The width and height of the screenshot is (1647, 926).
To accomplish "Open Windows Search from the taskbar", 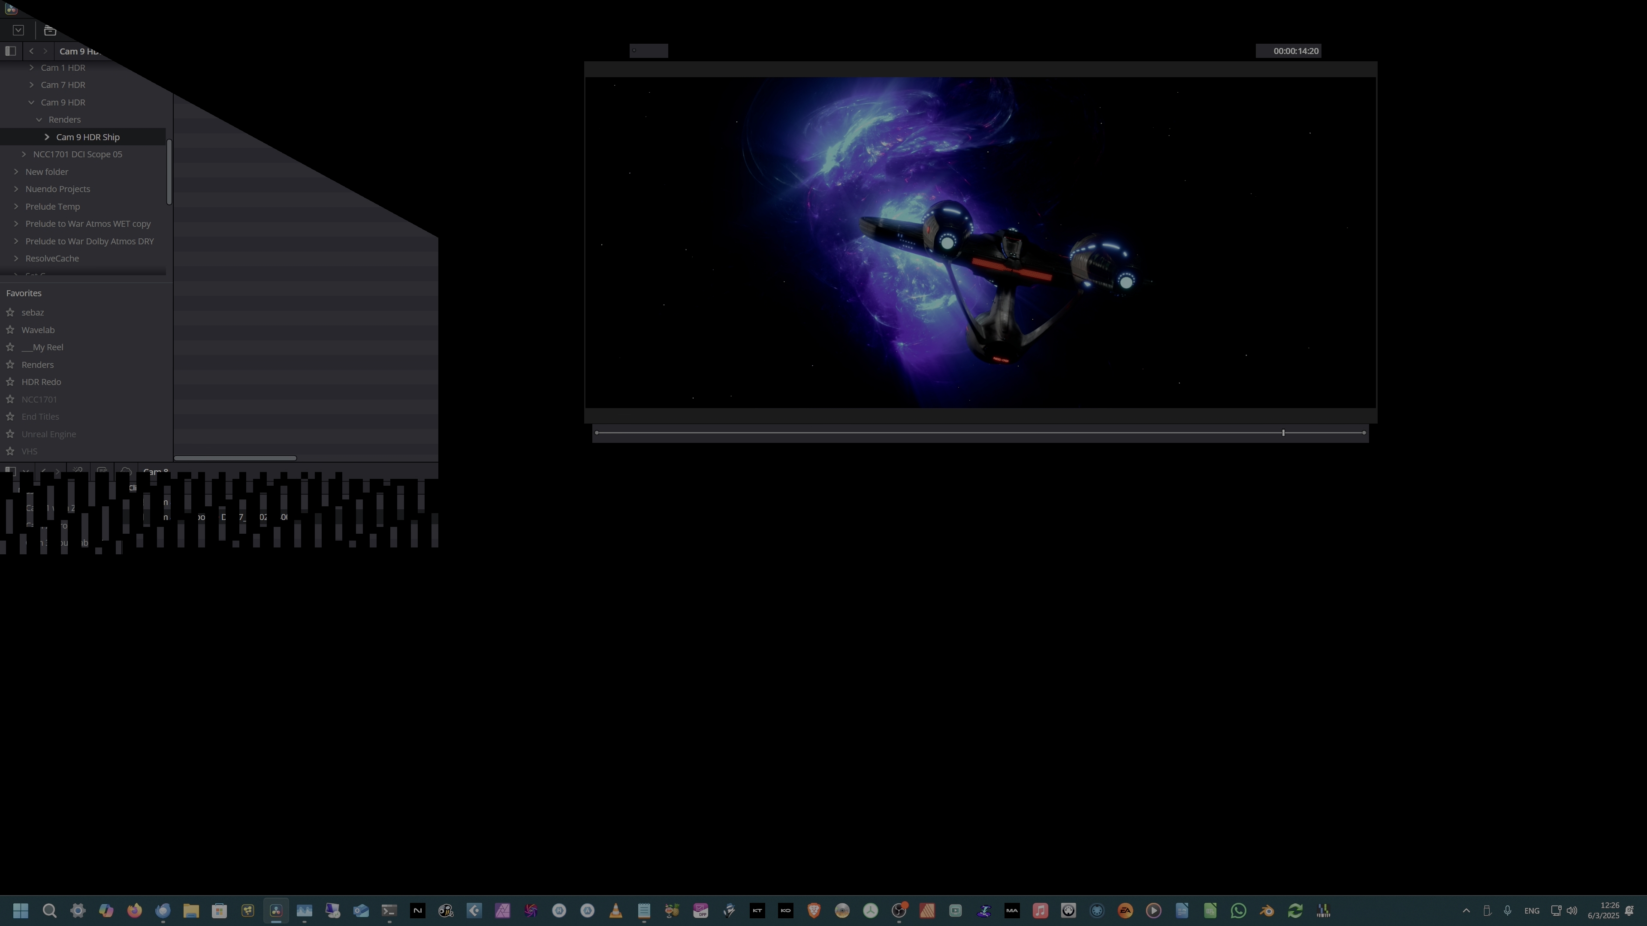I will (x=49, y=911).
